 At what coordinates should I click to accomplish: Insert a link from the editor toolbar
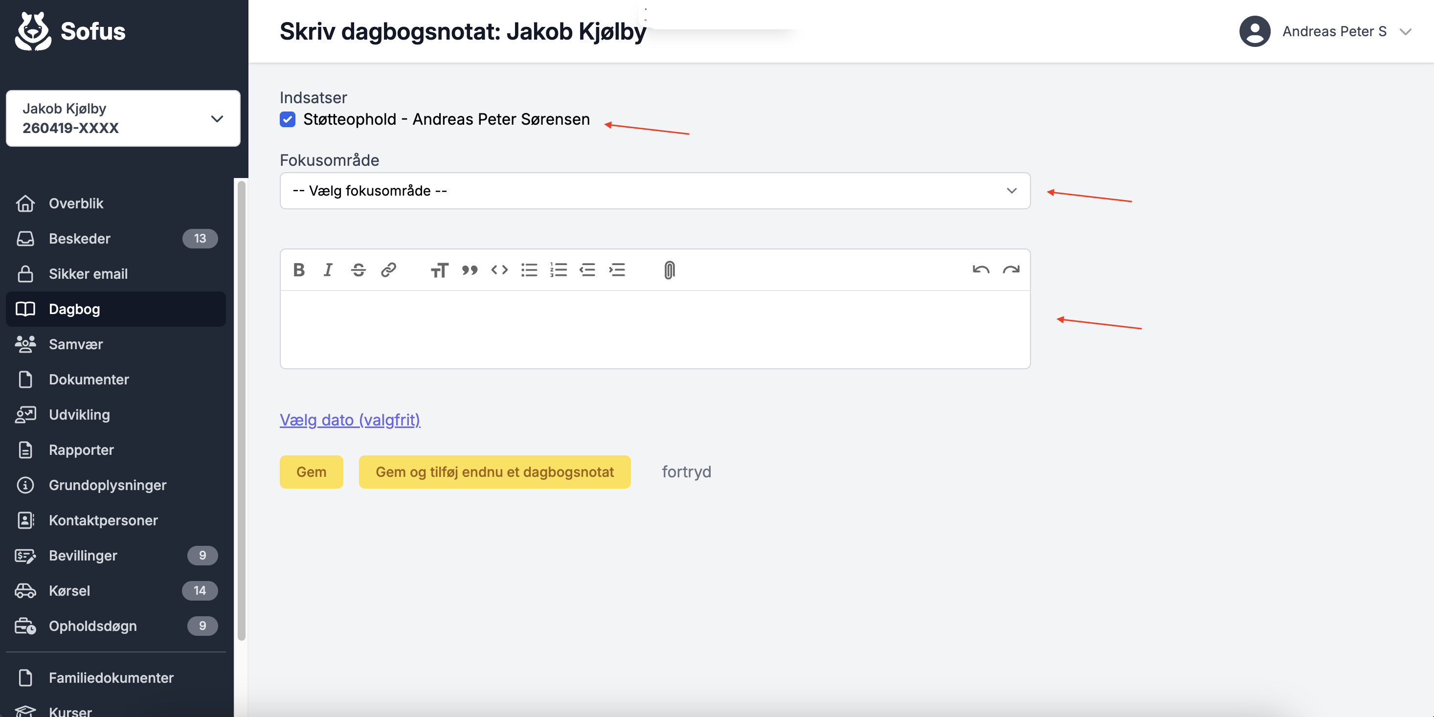[x=388, y=270]
